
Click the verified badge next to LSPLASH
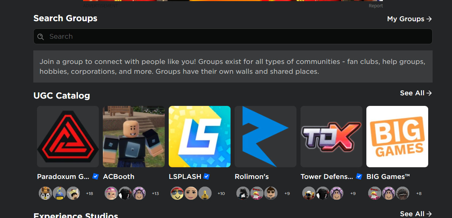(206, 176)
